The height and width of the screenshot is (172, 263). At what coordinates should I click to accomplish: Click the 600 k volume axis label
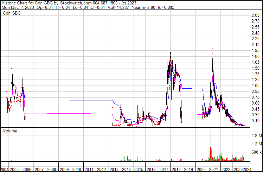pos(257,152)
